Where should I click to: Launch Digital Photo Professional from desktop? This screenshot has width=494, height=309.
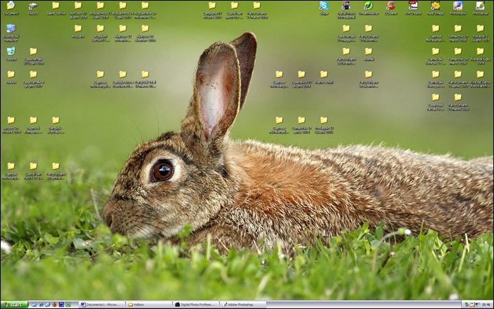click(x=346, y=10)
